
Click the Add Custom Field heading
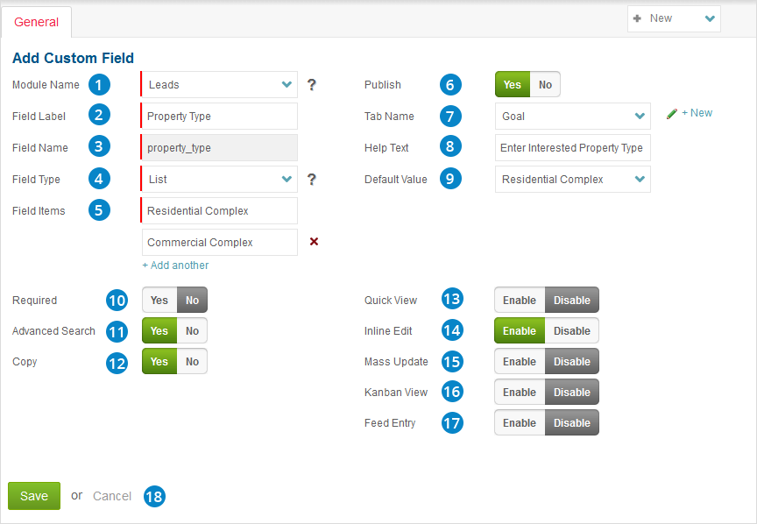click(73, 58)
